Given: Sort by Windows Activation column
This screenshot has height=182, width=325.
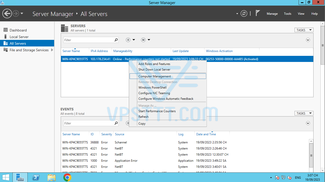Looking at the screenshot, I should tap(219, 51).
